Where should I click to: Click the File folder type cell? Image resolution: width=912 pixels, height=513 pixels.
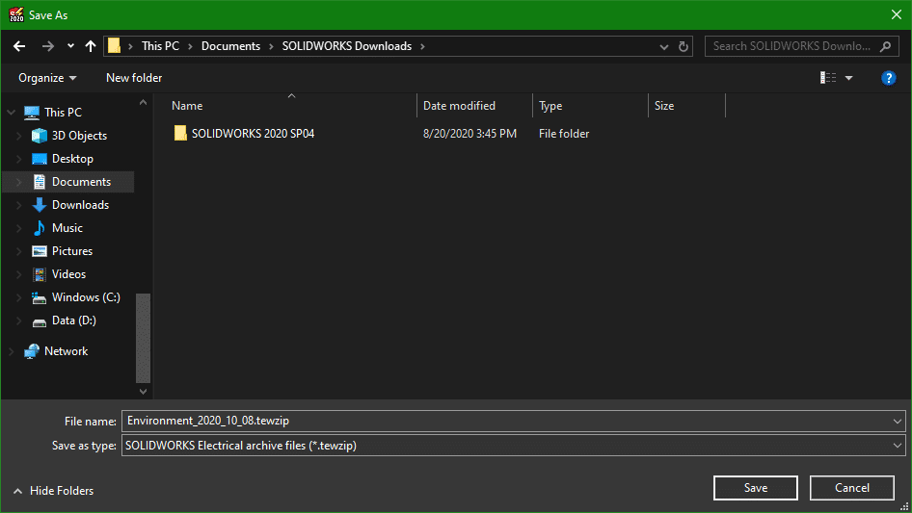click(564, 134)
